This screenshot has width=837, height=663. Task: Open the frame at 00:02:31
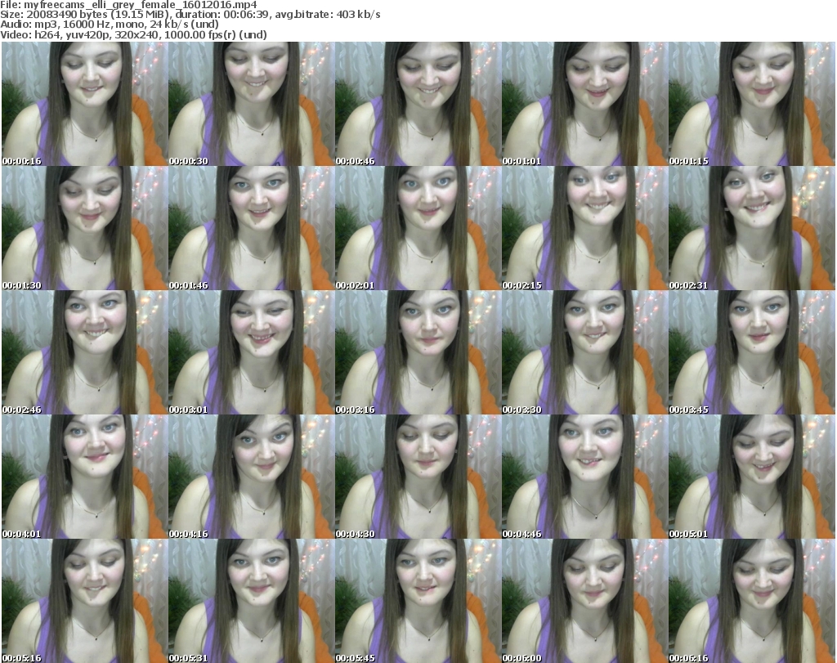(x=752, y=228)
